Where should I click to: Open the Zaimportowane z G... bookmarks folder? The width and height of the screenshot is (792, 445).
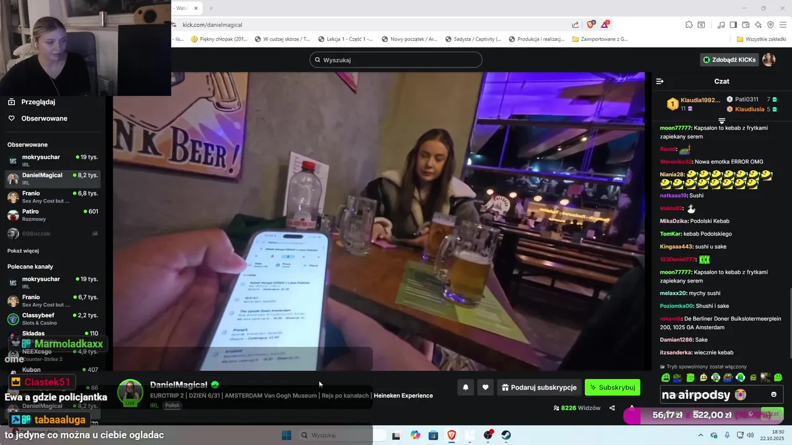[600, 39]
